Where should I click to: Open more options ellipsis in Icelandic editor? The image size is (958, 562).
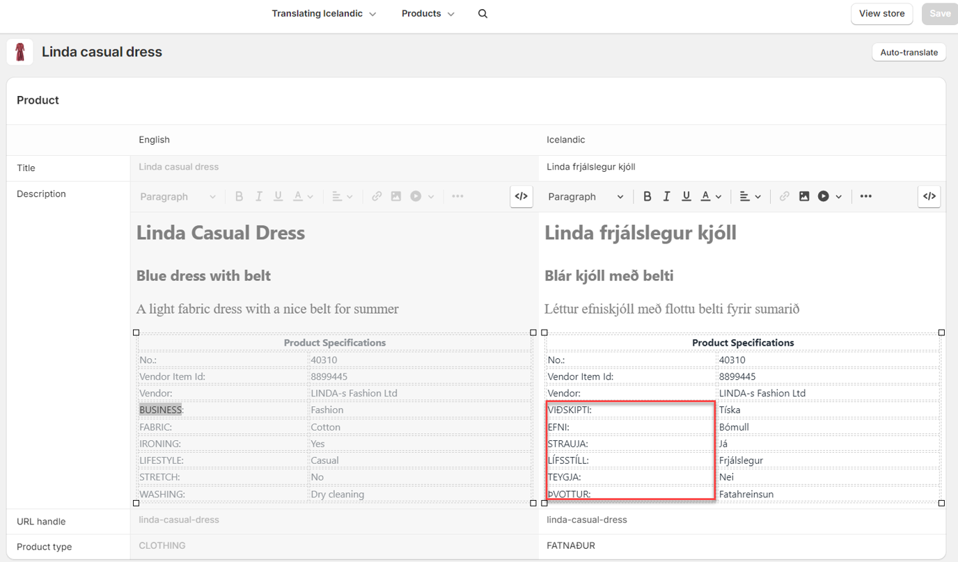pyautogui.click(x=865, y=197)
